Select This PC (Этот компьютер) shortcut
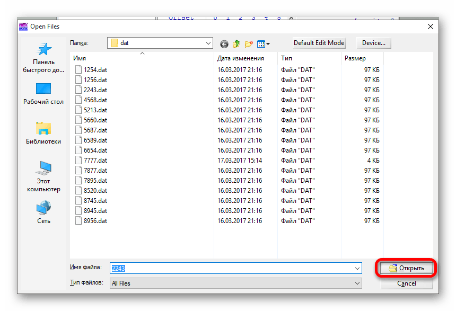This screenshot has width=456, height=311. 43,176
